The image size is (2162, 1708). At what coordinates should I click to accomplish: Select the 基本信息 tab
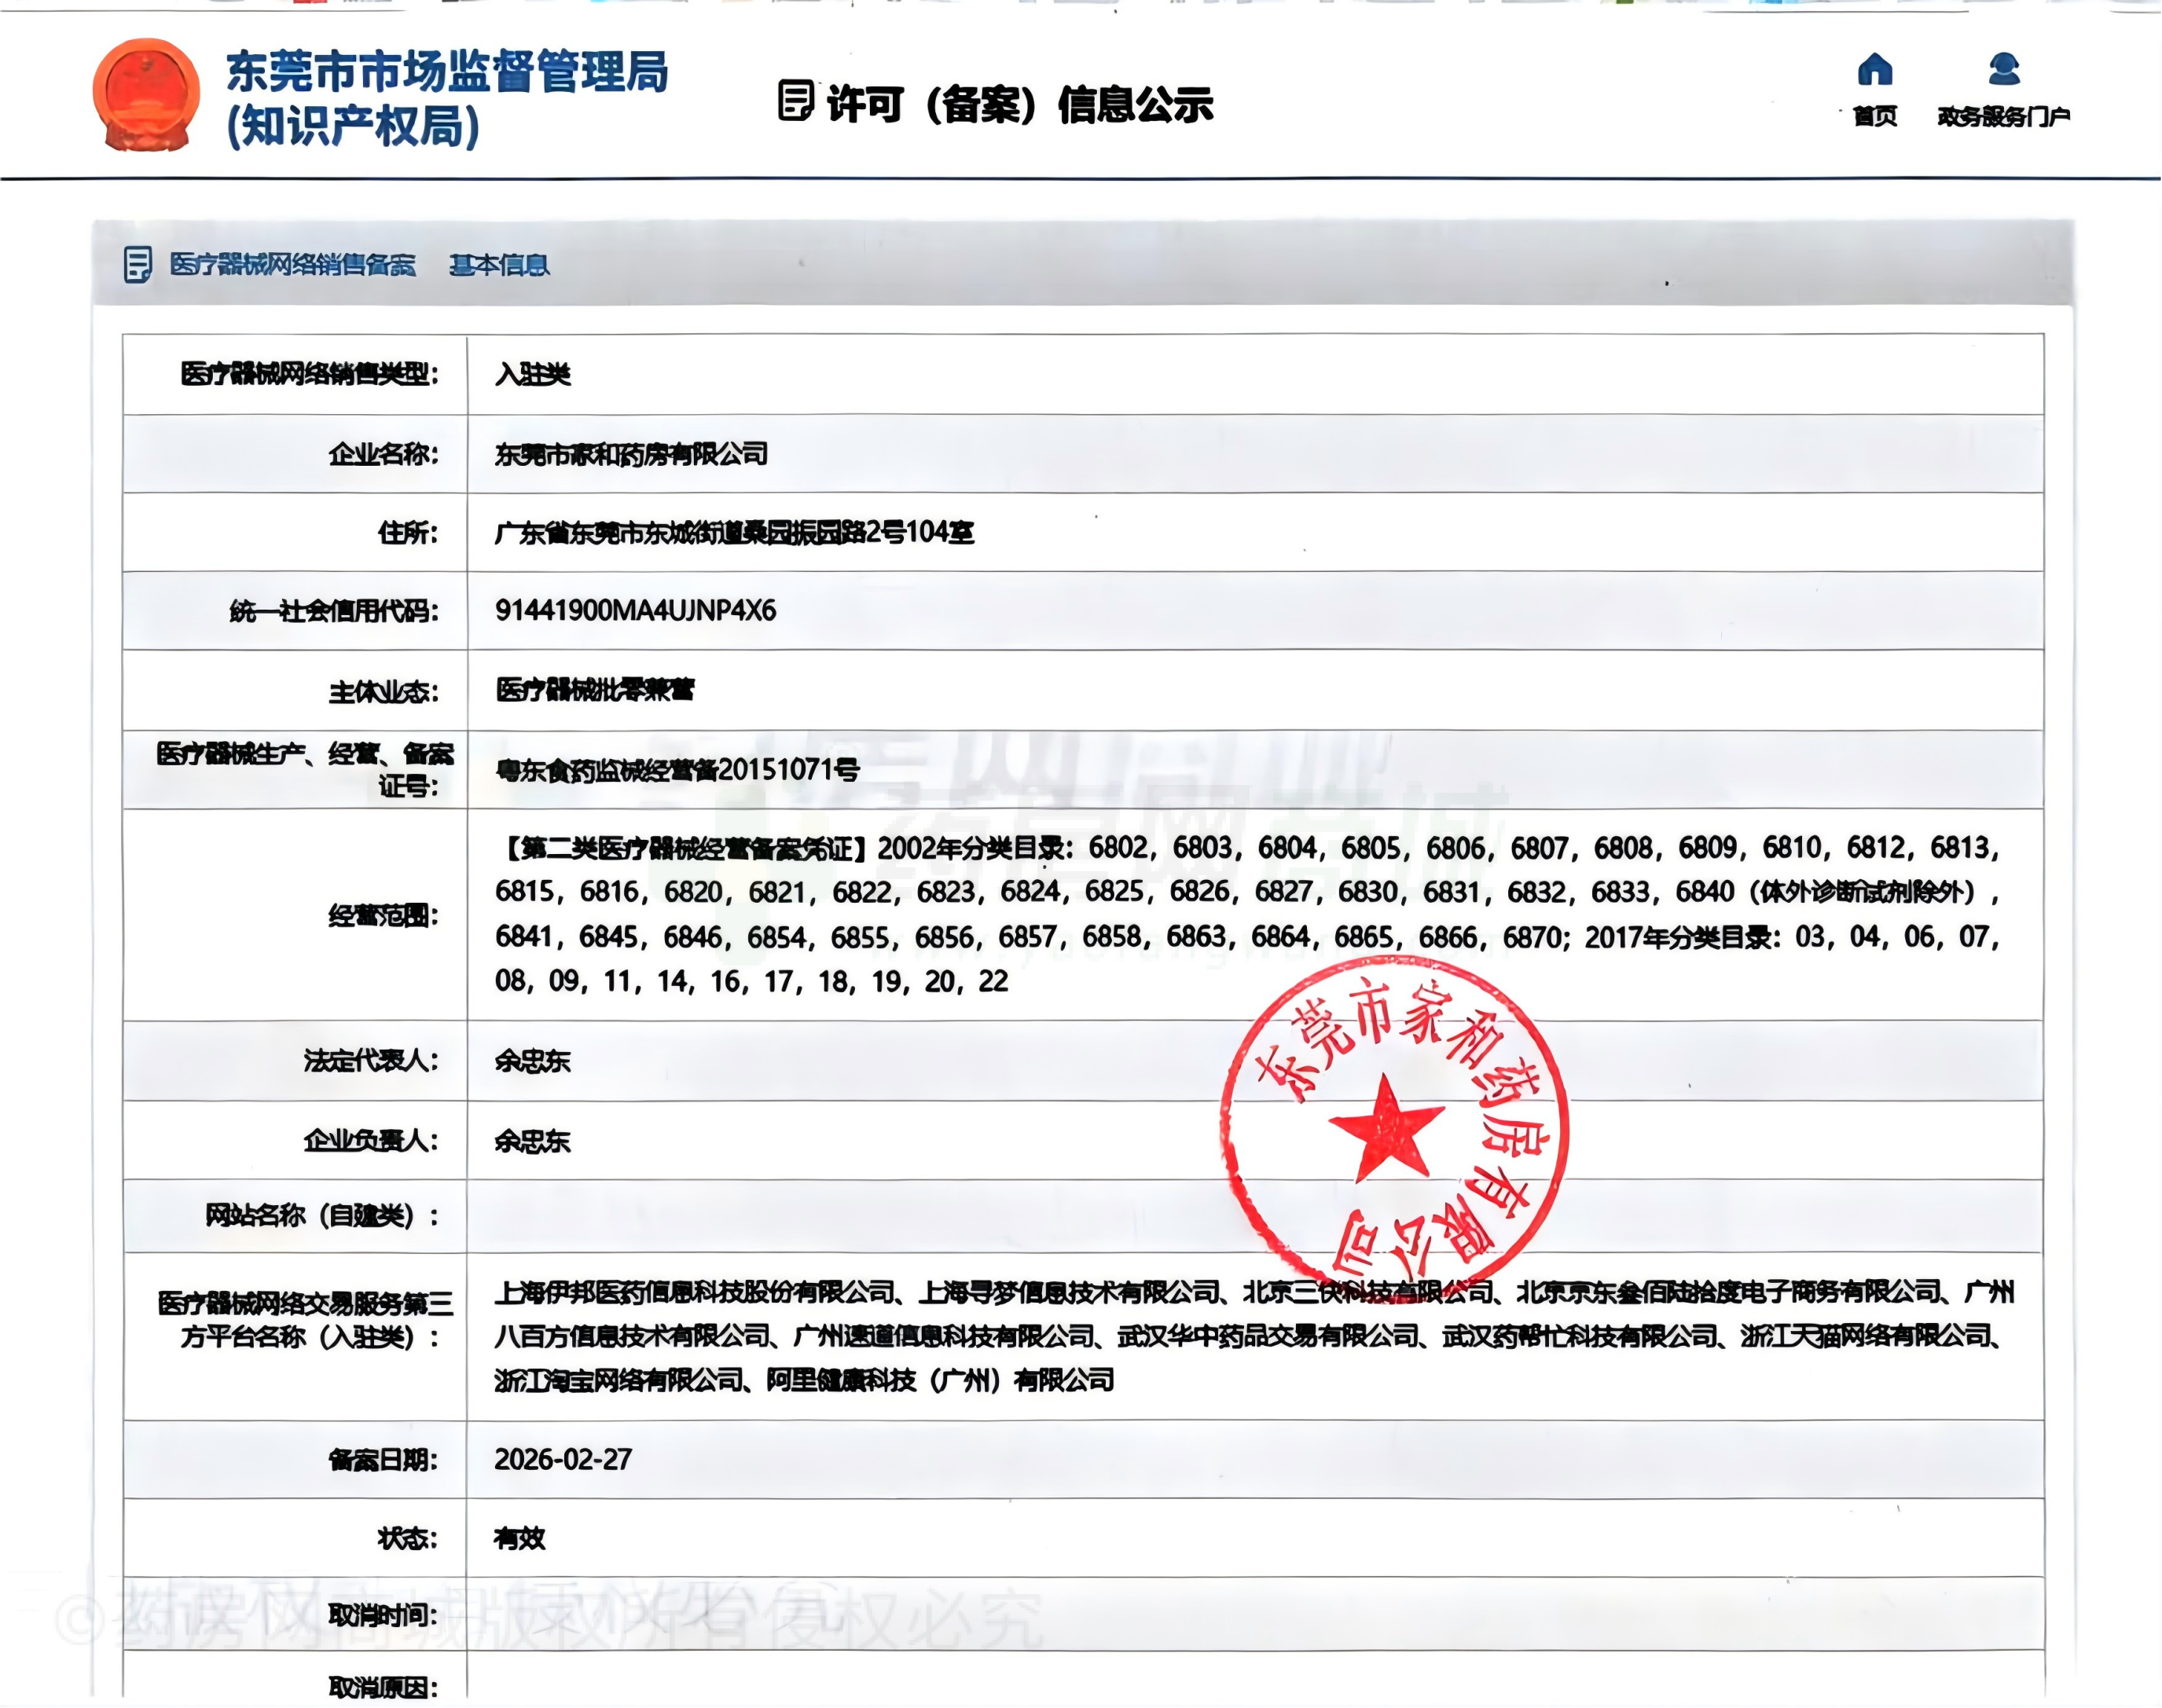pyautogui.click(x=499, y=265)
